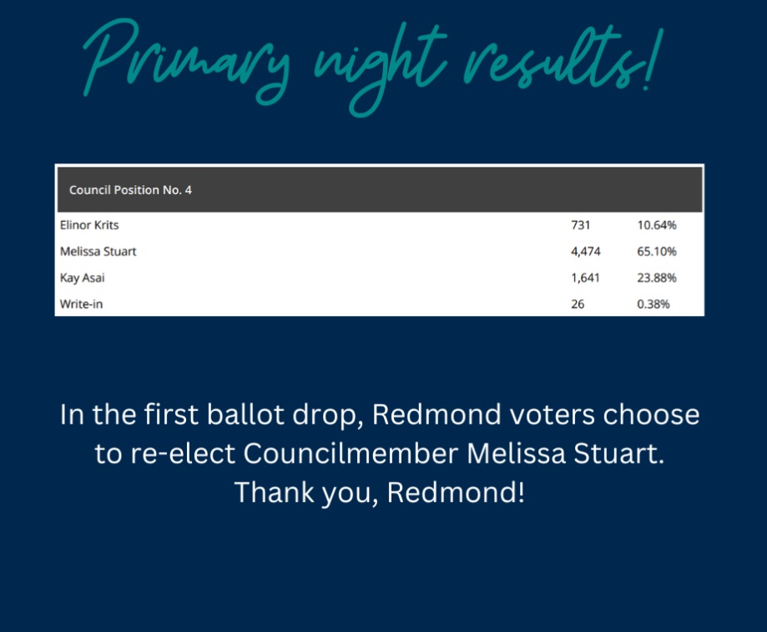Click the Write-in row label
Image resolution: width=767 pixels, height=632 pixels.
pos(81,304)
